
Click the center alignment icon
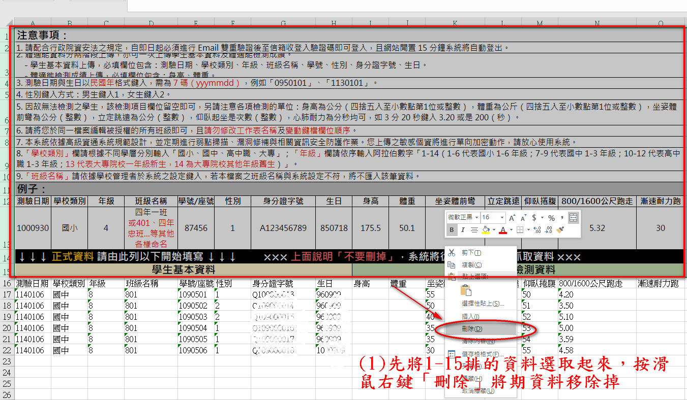(x=474, y=230)
